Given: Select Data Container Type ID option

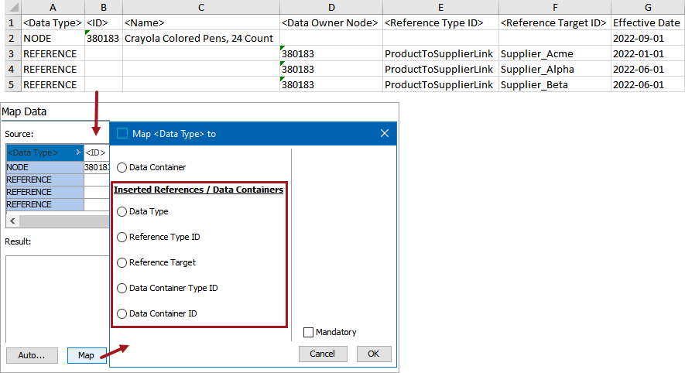Looking at the screenshot, I should [x=122, y=288].
